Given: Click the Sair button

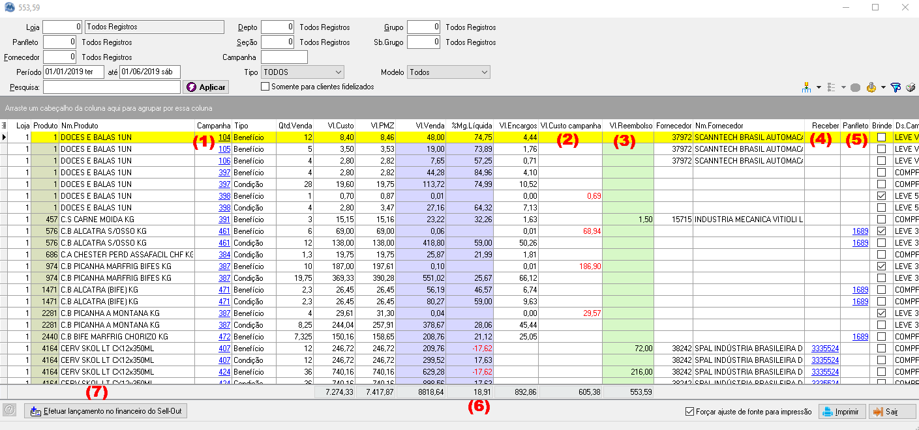Looking at the screenshot, I should [x=892, y=412].
